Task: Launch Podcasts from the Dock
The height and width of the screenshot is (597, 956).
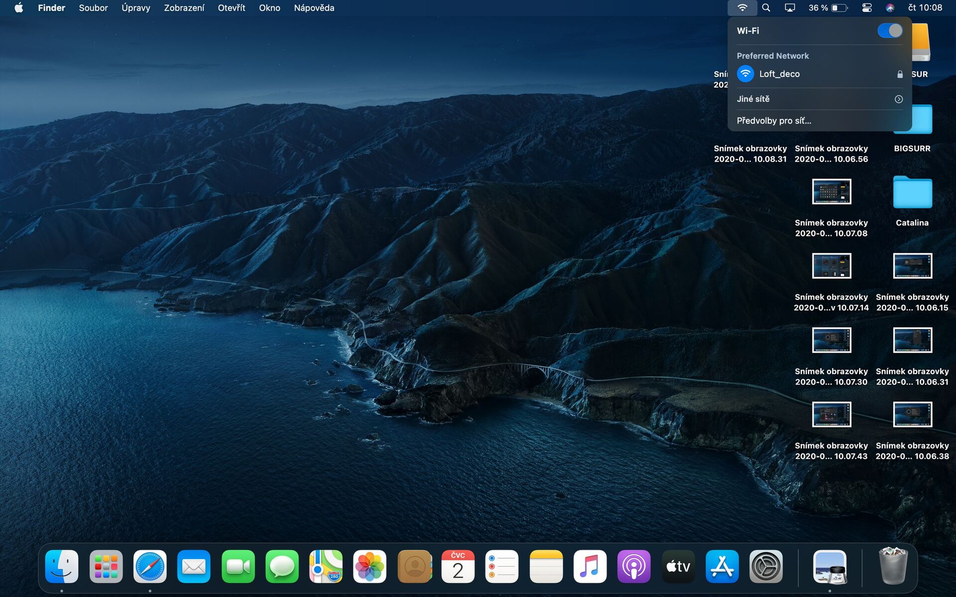Action: (634, 566)
